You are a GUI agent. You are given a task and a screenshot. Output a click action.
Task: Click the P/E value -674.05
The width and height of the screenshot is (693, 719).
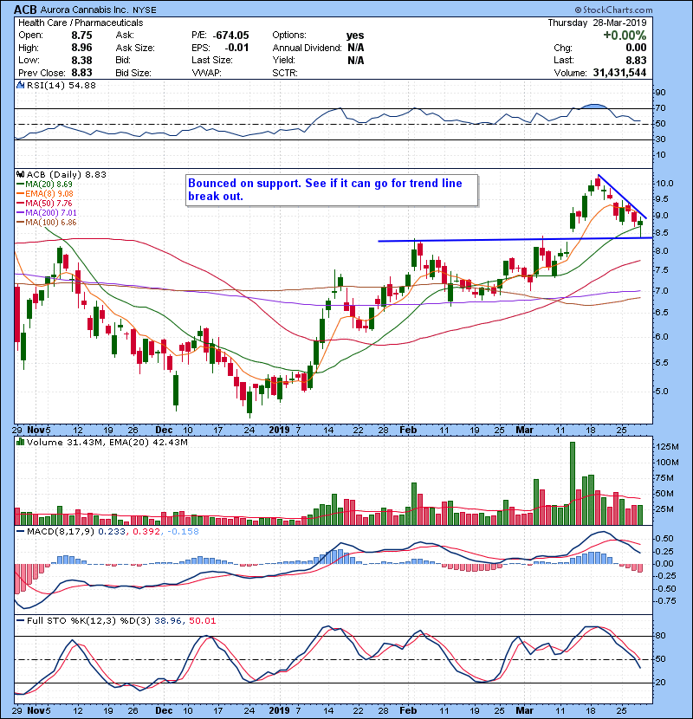(231, 36)
